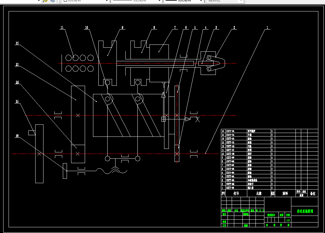Select part callout number 11
Viewport: 325px width, 233px height.
[62, 28]
